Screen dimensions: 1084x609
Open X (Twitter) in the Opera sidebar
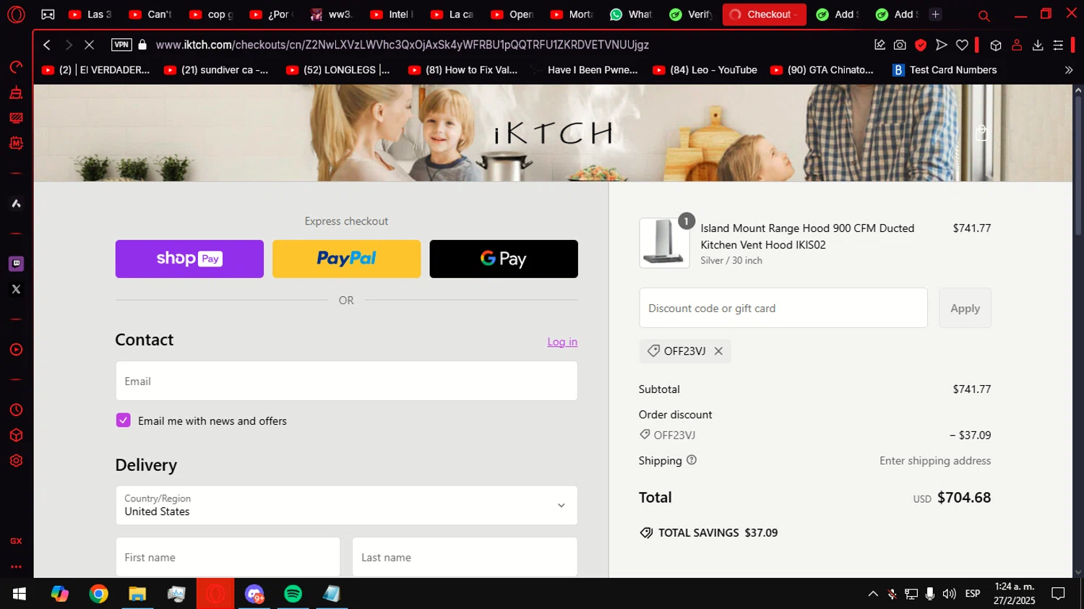[x=16, y=289]
